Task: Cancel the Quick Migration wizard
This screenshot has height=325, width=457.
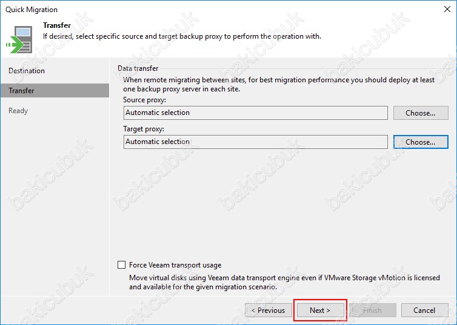Action: click(x=425, y=310)
